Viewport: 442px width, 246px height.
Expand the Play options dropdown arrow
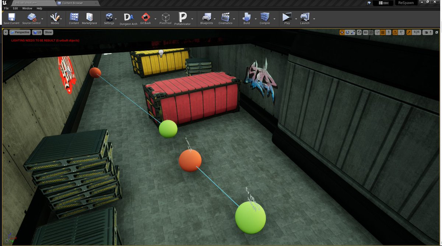coord(295,18)
